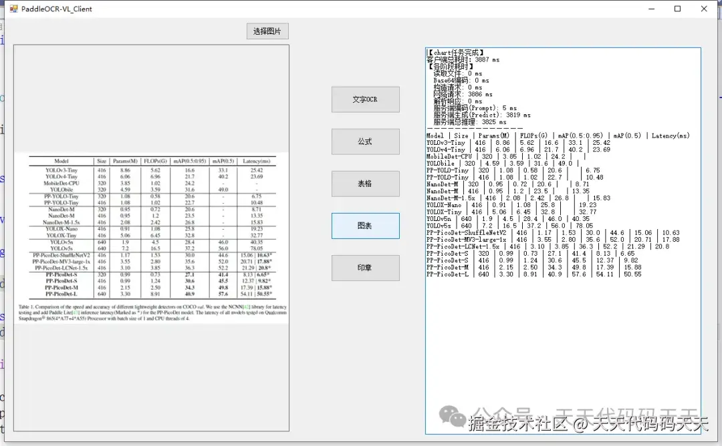Click the loaded table image preview

152,238
